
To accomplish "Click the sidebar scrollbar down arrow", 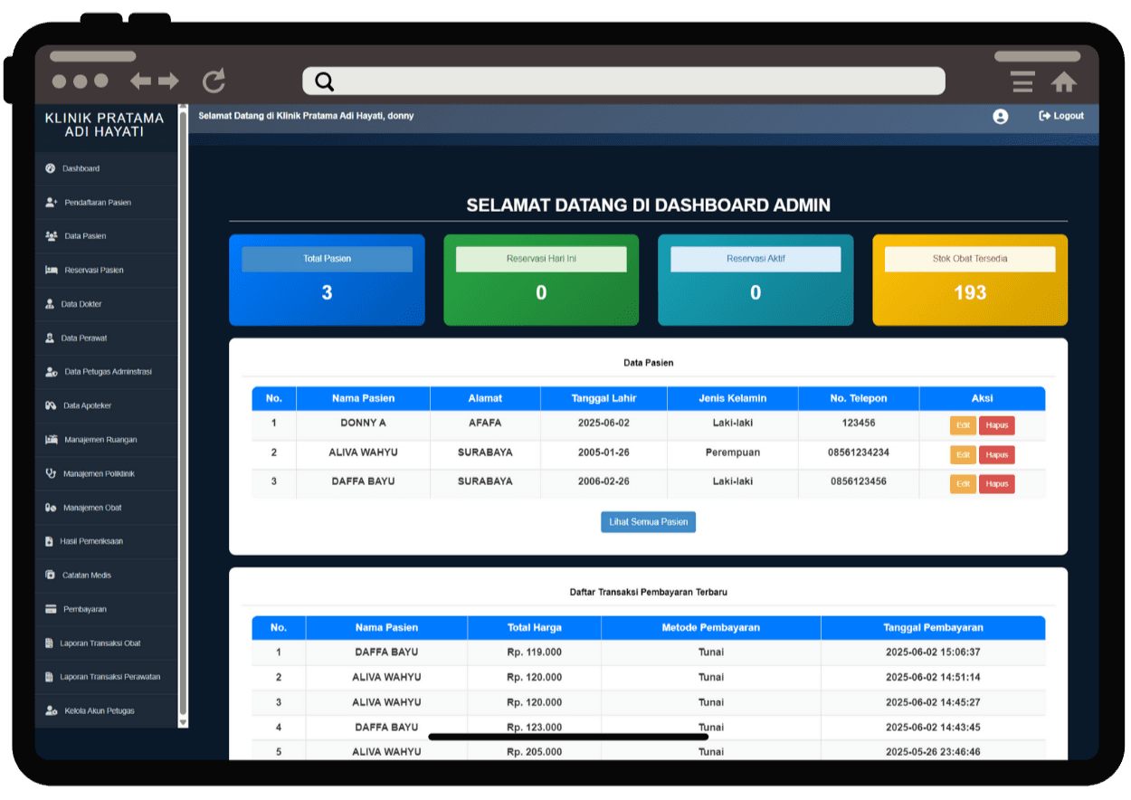I will pyautogui.click(x=183, y=722).
